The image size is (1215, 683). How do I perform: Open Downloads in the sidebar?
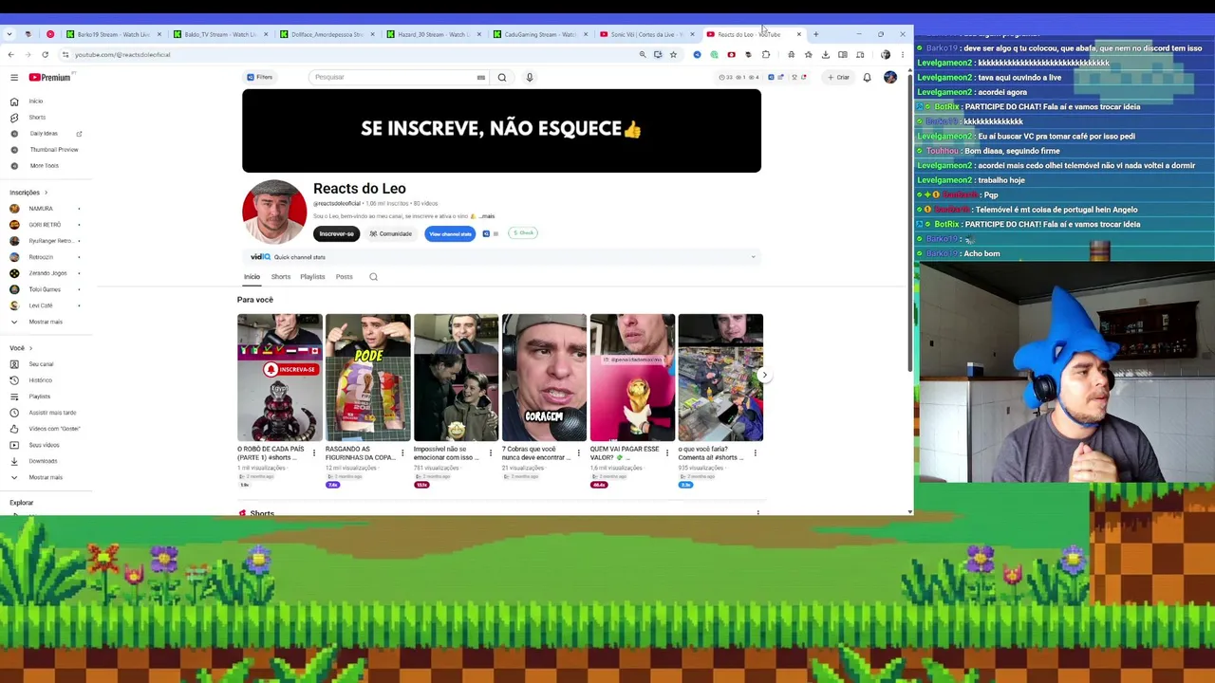coord(43,461)
